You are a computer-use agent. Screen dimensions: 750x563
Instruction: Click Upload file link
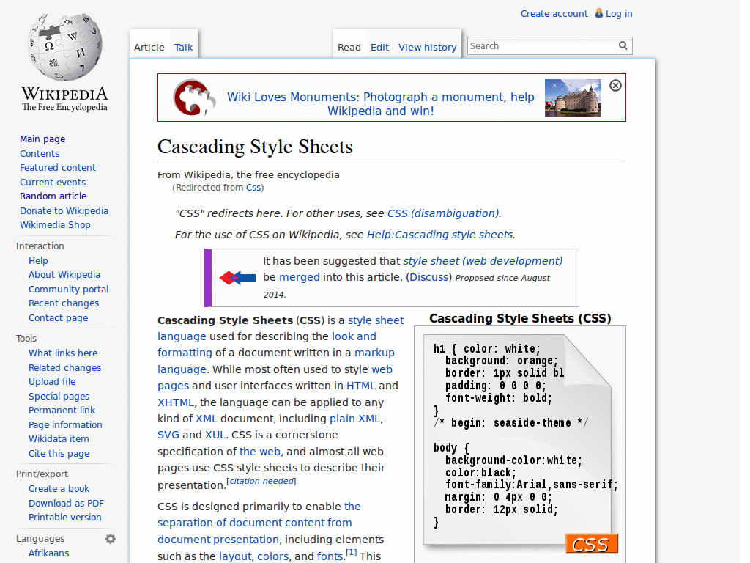point(52,382)
